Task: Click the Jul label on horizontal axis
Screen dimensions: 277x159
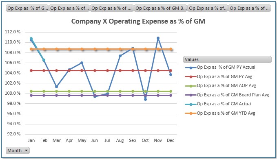Action: coord(107,140)
